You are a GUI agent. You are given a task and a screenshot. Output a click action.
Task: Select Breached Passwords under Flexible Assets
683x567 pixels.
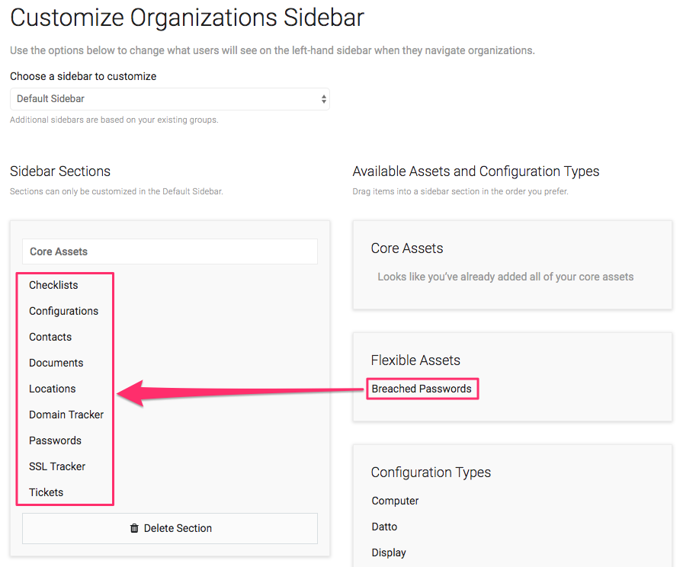(422, 389)
